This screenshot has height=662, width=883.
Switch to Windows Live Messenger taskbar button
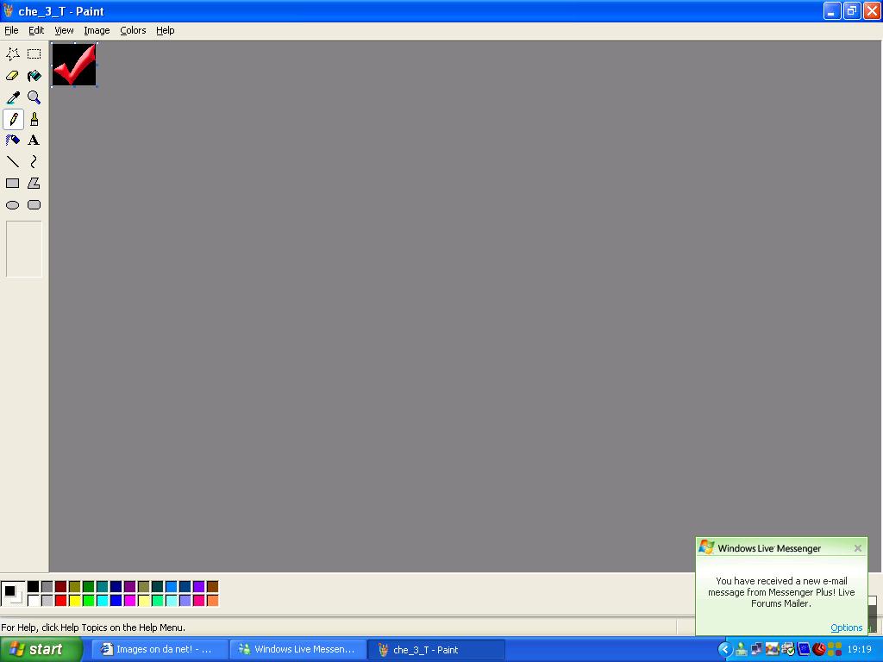click(x=297, y=649)
